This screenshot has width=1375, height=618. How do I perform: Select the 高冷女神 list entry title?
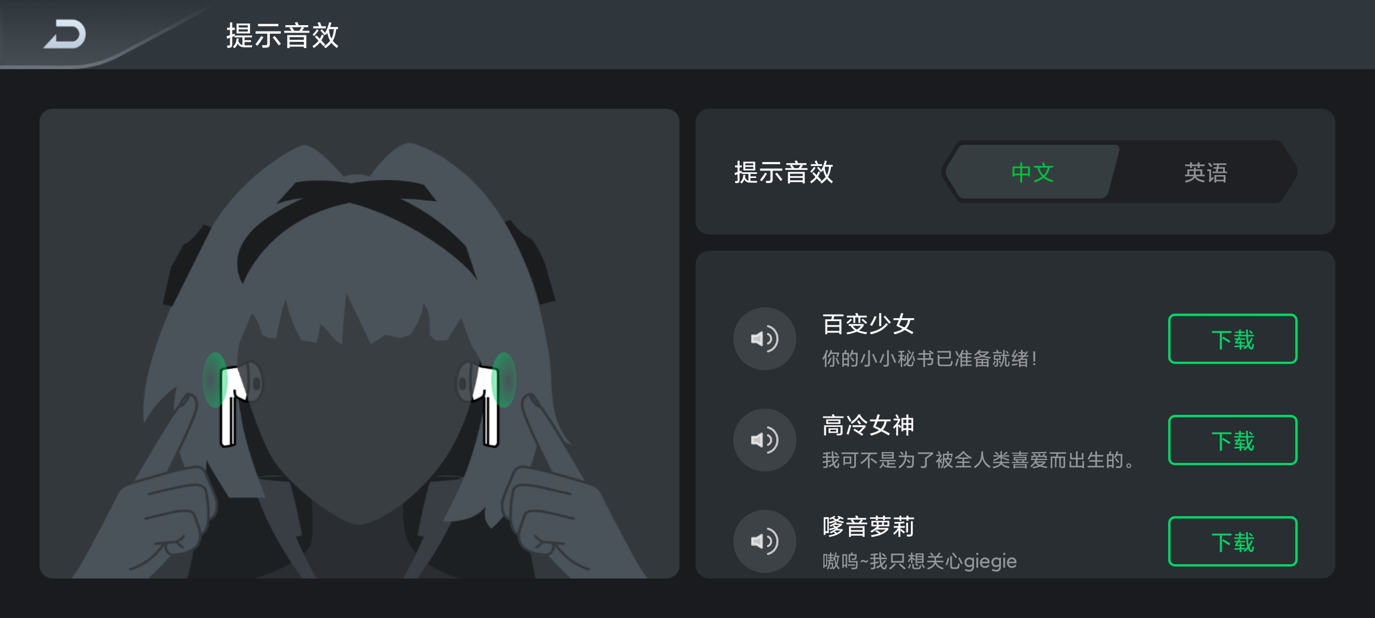(868, 425)
